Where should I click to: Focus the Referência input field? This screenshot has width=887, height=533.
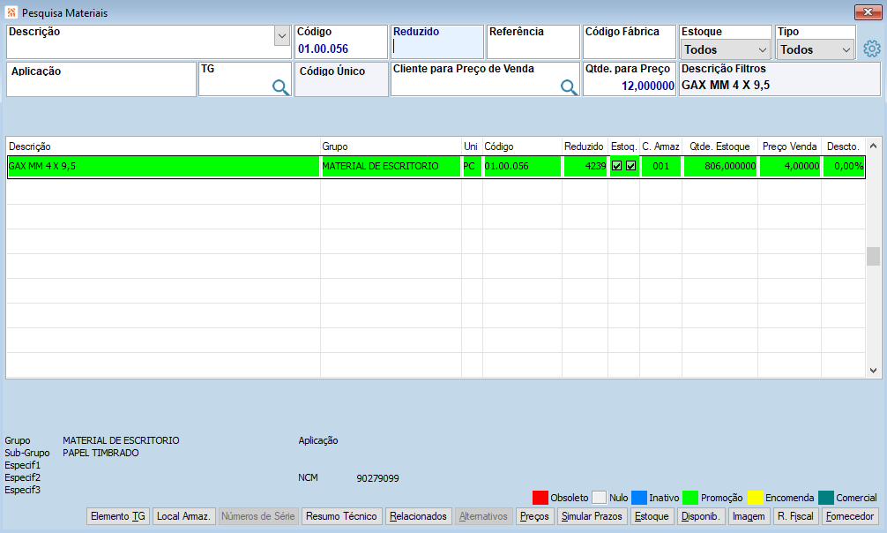(533, 41)
